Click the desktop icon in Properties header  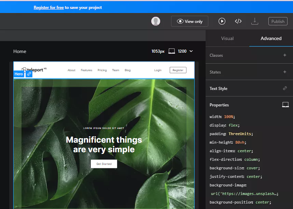(x=285, y=105)
